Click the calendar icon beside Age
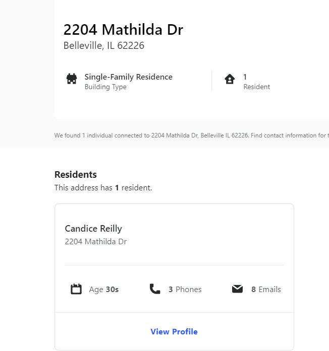Image resolution: width=329 pixels, height=351 pixels. pos(76,289)
